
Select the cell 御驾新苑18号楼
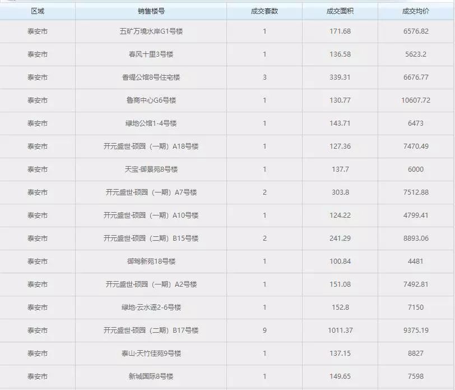(x=151, y=261)
